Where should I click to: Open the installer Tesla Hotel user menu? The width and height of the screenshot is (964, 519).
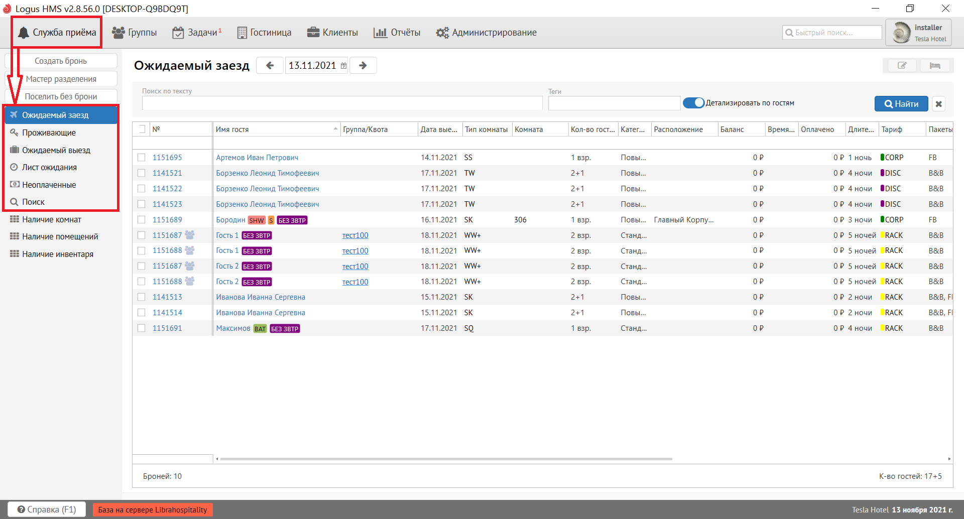[918, 33]
